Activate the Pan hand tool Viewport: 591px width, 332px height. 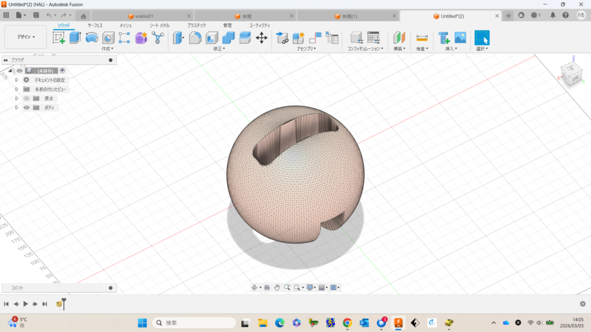coord(276,287)
